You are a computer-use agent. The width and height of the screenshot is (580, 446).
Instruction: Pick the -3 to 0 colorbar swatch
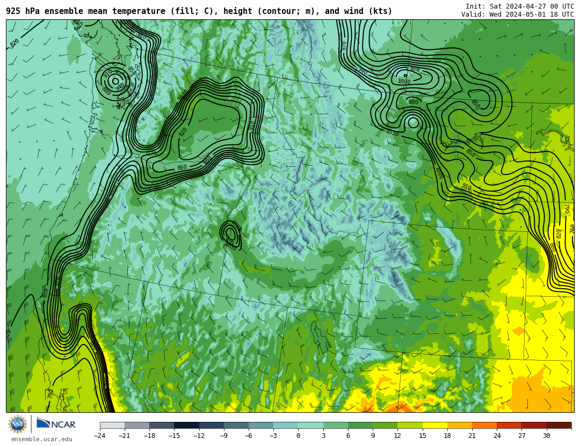pyautogui.click(x=286, y=425)
